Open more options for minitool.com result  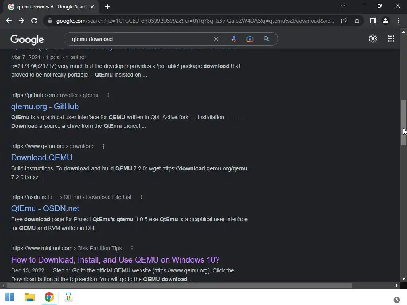click(132, 248)
